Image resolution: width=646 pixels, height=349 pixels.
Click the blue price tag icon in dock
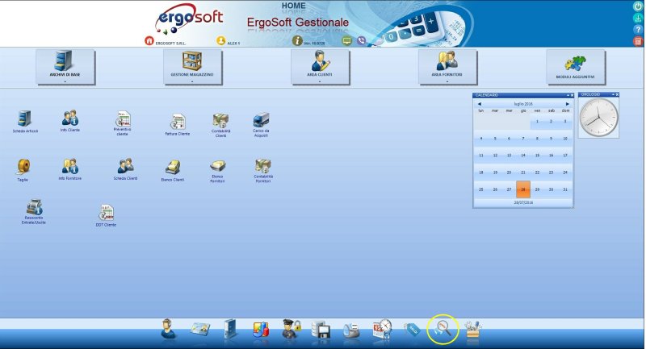click(x=412, y=330)
